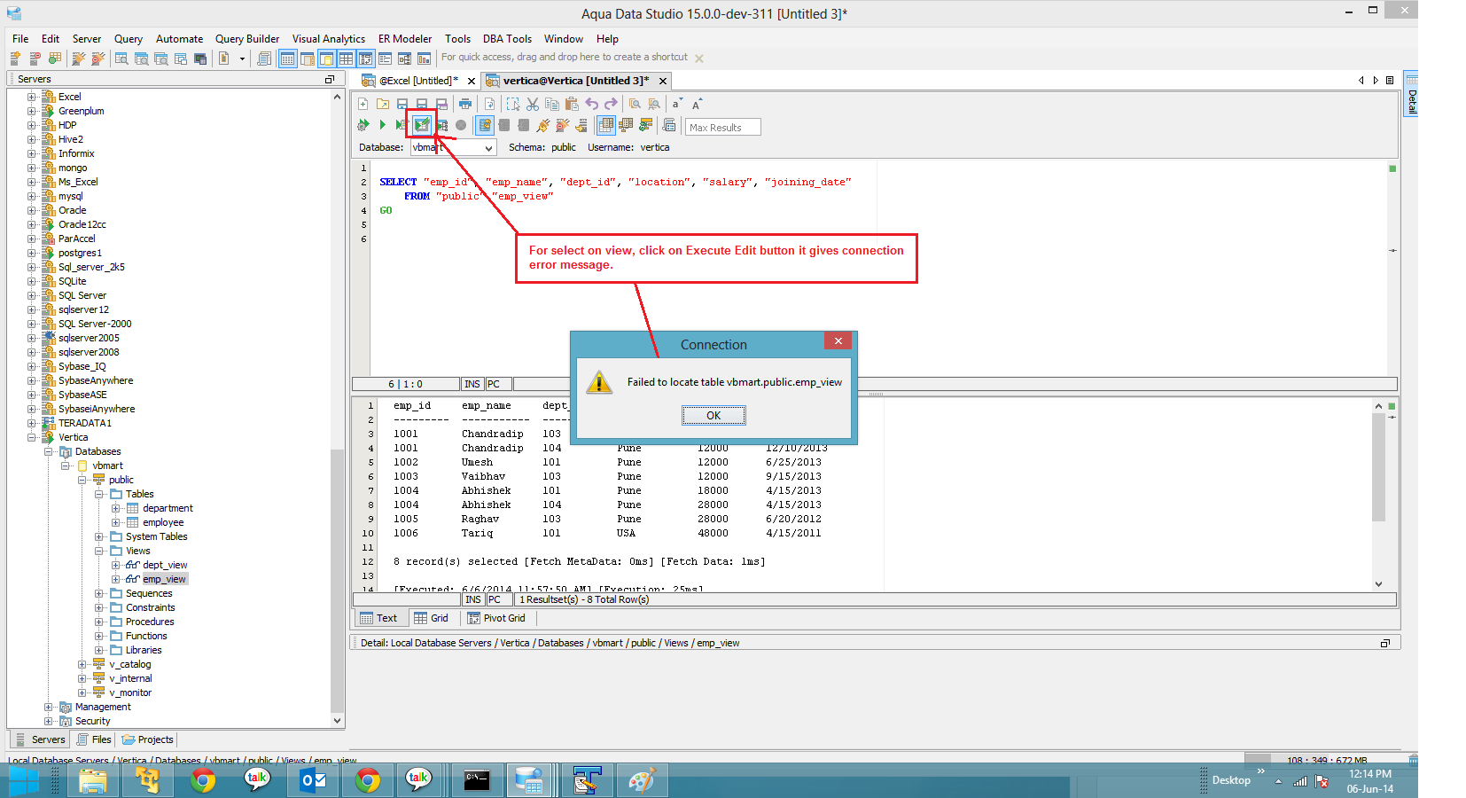Switch to the Grid results tab
This screenshot has height=798, width=1466.
[x=432, y=618]
